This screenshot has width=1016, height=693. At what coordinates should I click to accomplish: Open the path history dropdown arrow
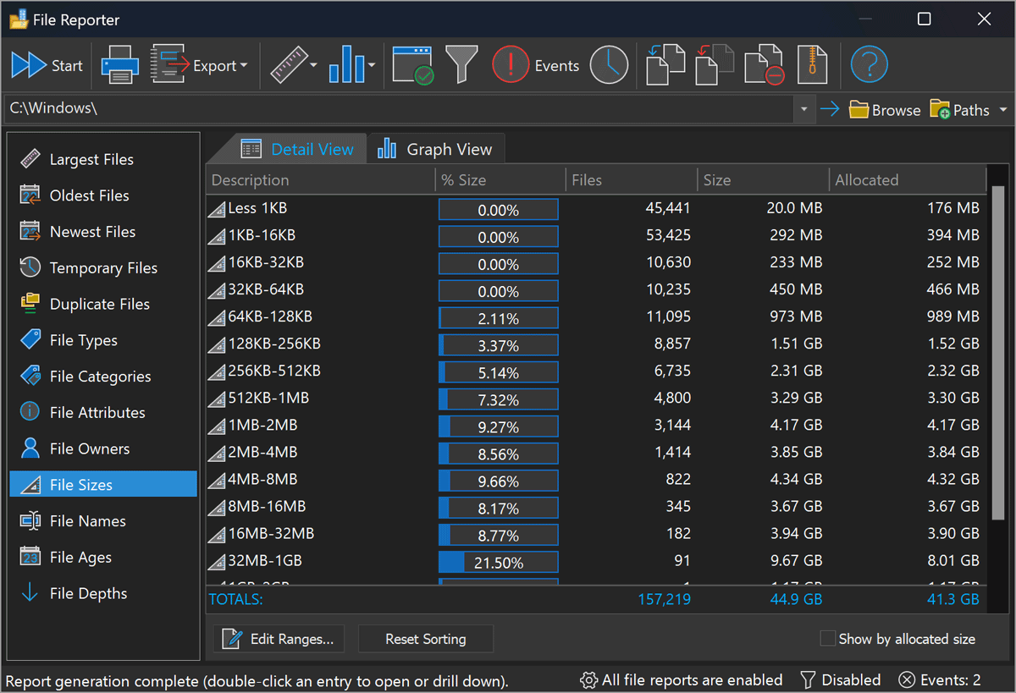803,109
